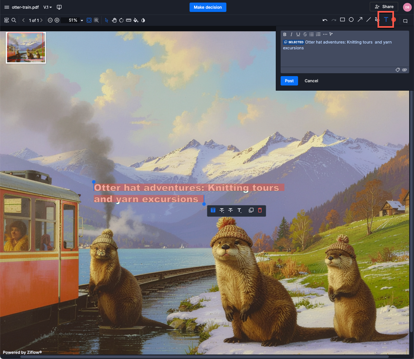Expand the V.1 version dropdown
This screenshot has width=414, height=359.
tap(48, 7)
